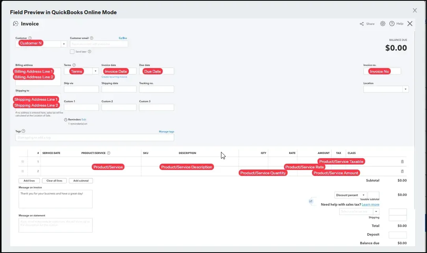The height and width of the screenshot is (253, 427).
Task: Click the Shipping date field
Action: tap(119, 89)
